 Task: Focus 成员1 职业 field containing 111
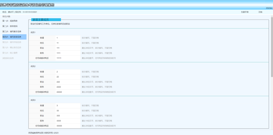[68, 48]
